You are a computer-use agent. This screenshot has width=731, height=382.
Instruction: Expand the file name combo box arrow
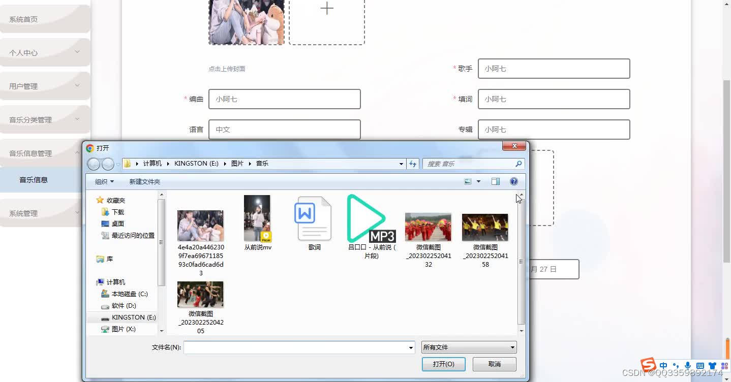(x=411, y=347)
